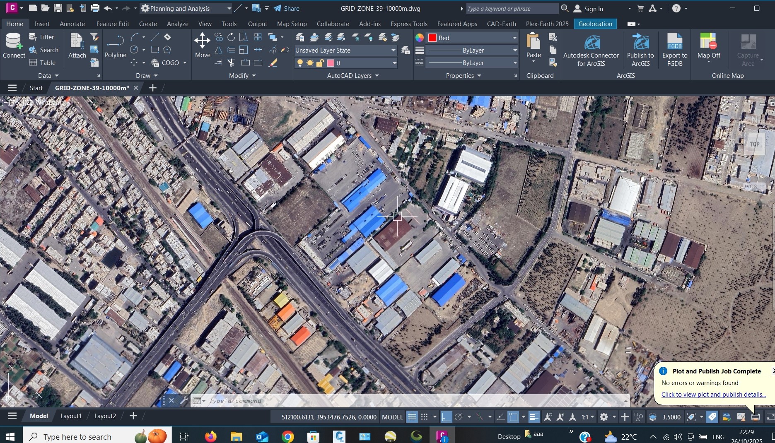Open the Unsaved Layer State dropdown
The width and height of the screenshot is (775, 443).
[x=345, y=51]
